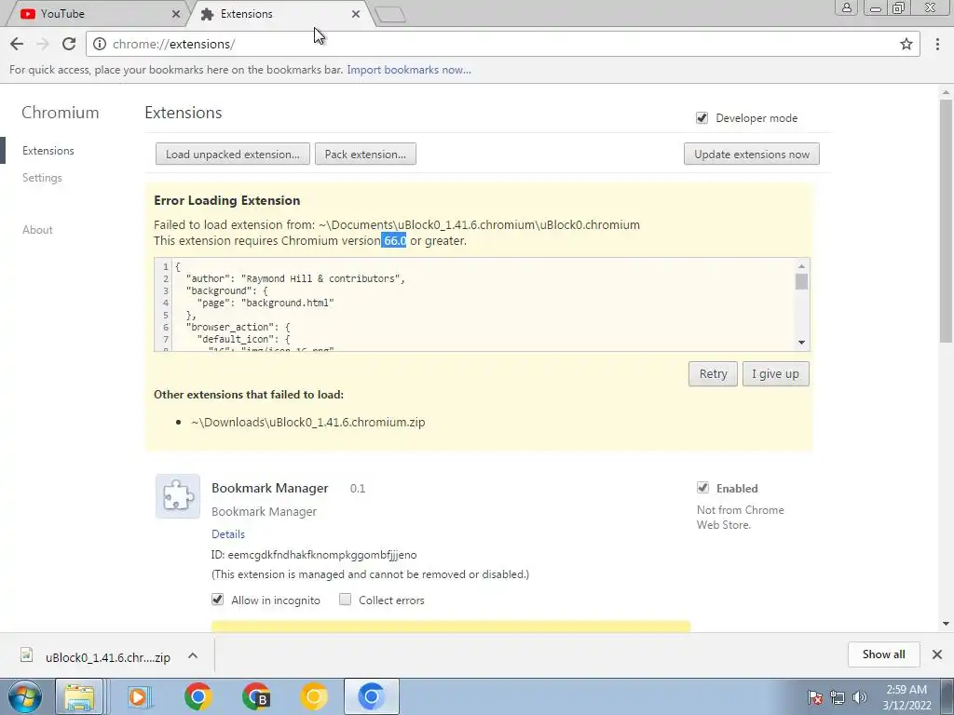Retry loading the extension
The height and width of the screenshot is (715, 954).
tap(713, 374)
